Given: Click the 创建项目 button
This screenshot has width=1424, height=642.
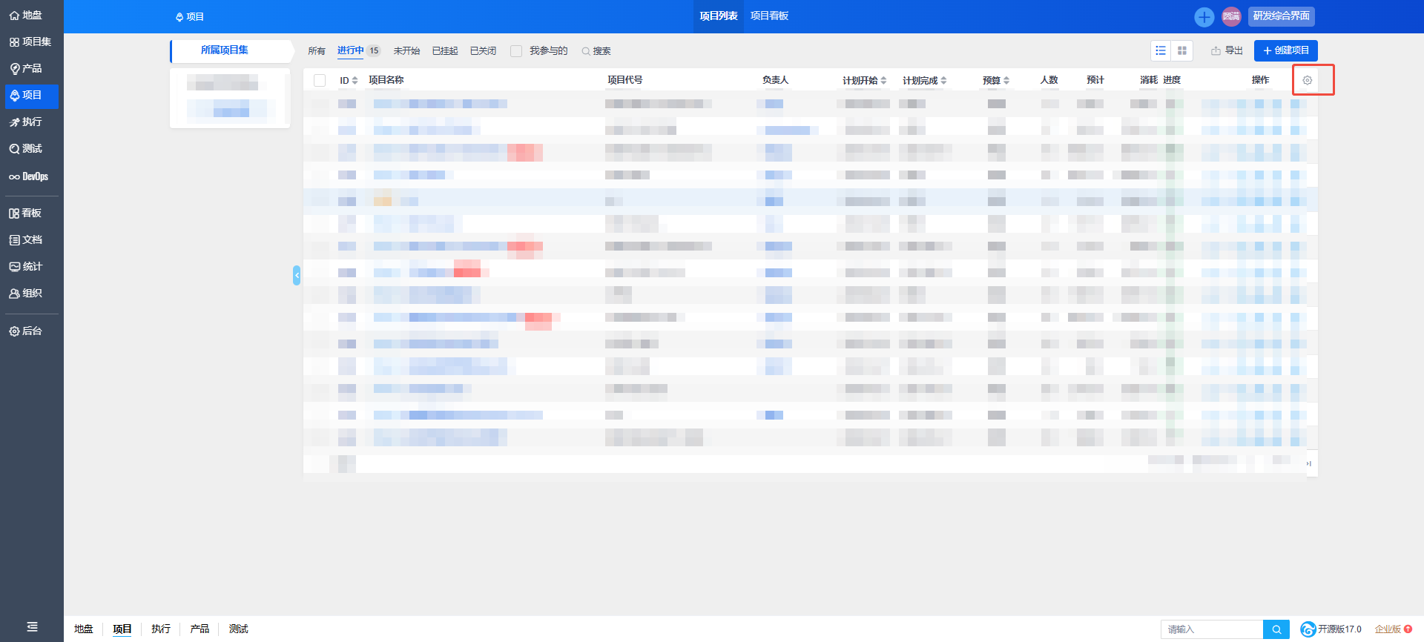Looking at the screenshot, I should pos(1286,50).
